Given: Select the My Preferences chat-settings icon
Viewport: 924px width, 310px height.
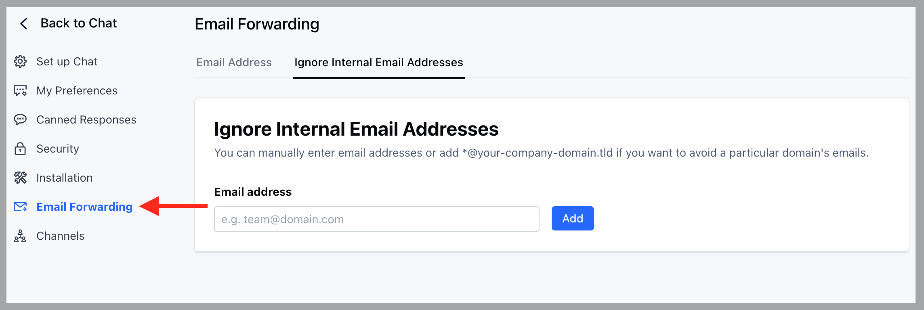Looking at the screenshot, I should 20,90.
